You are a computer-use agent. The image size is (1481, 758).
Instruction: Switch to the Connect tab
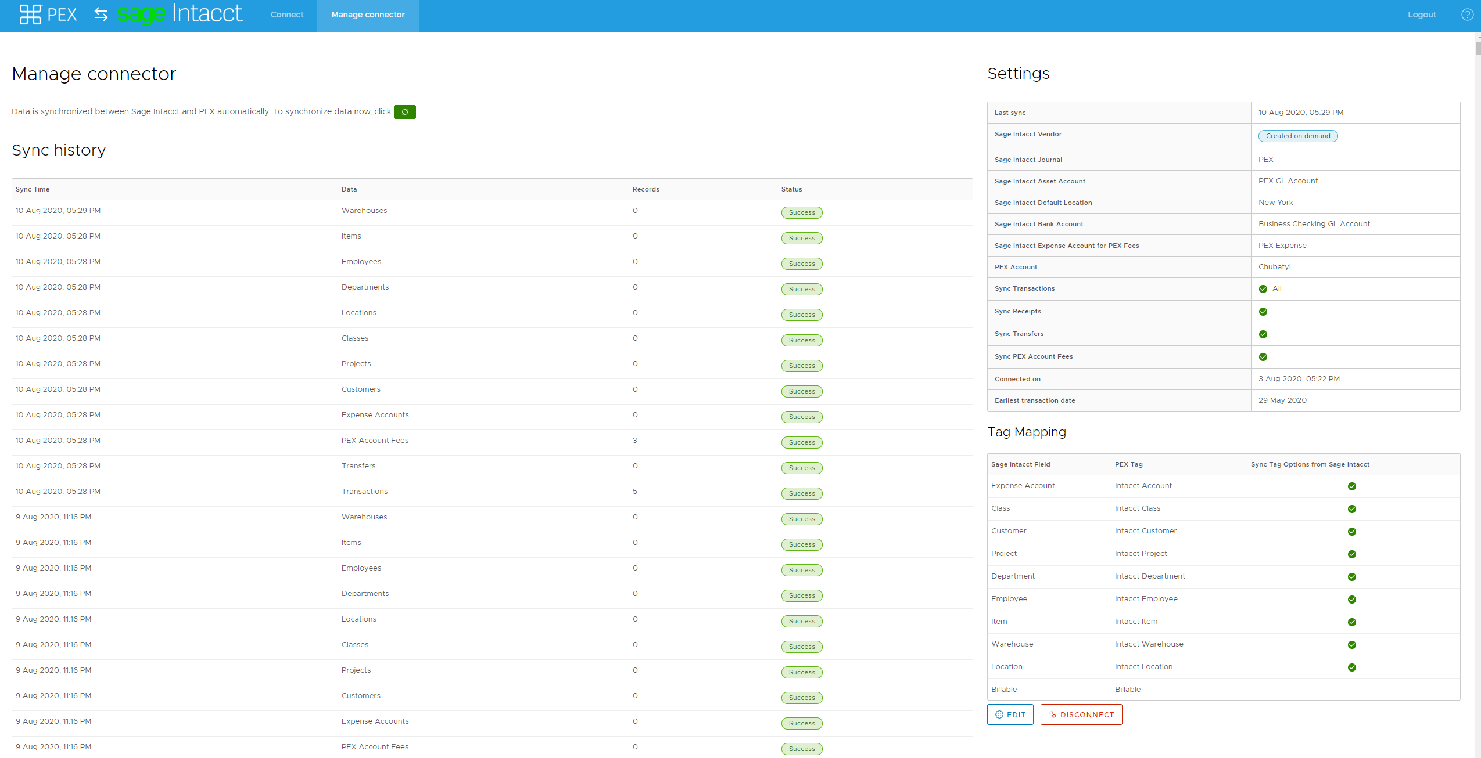tap(286, 15)
